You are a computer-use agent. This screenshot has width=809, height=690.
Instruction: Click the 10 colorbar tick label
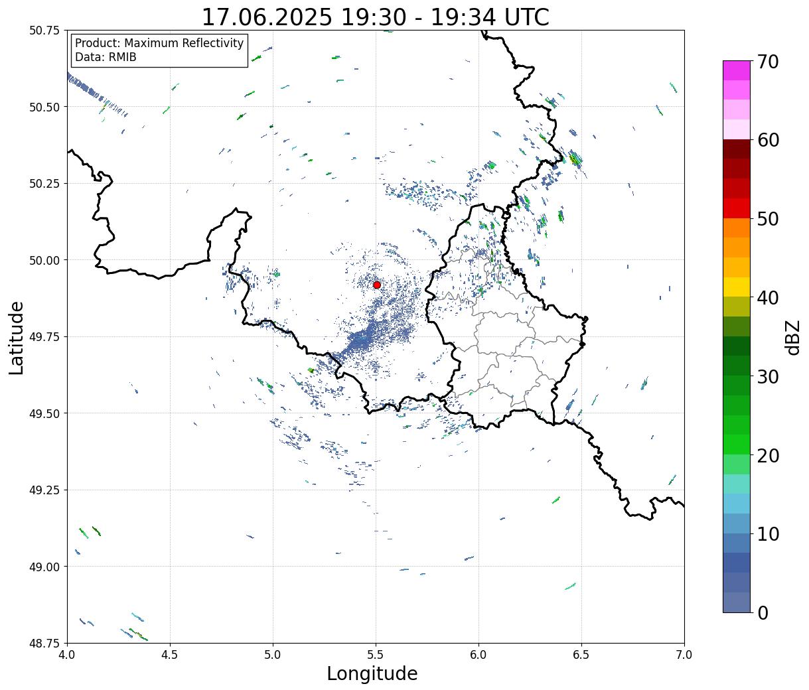click(x=768, y=534)
